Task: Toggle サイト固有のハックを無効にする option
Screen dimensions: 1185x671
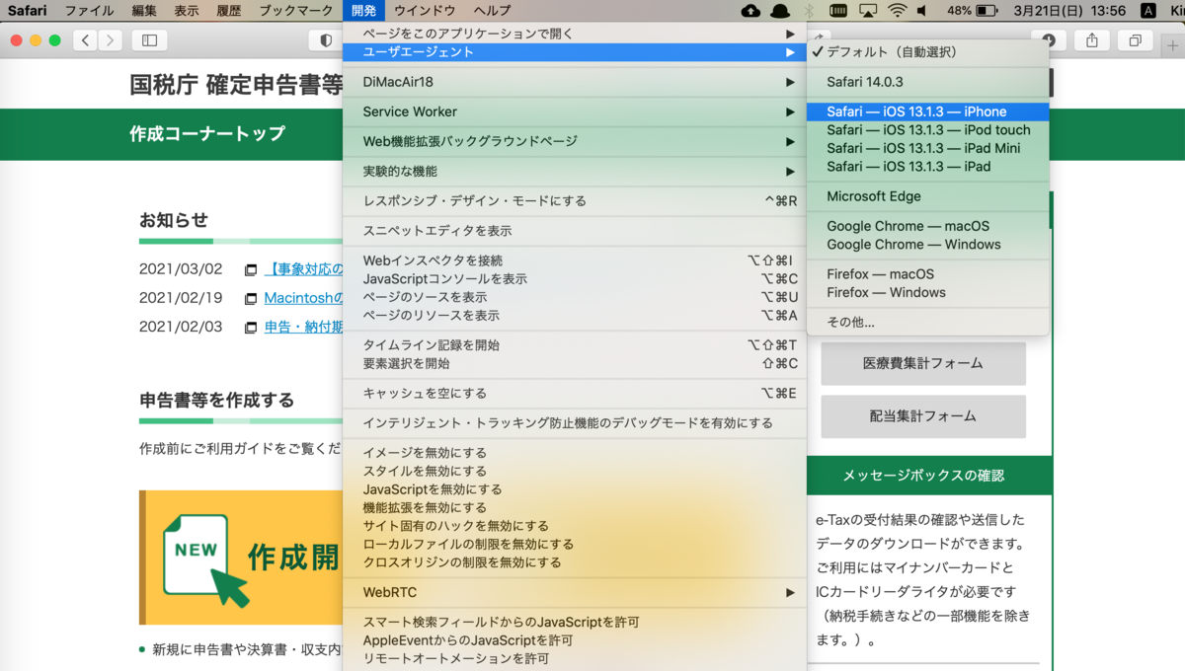Action: [x=575, y=526]
